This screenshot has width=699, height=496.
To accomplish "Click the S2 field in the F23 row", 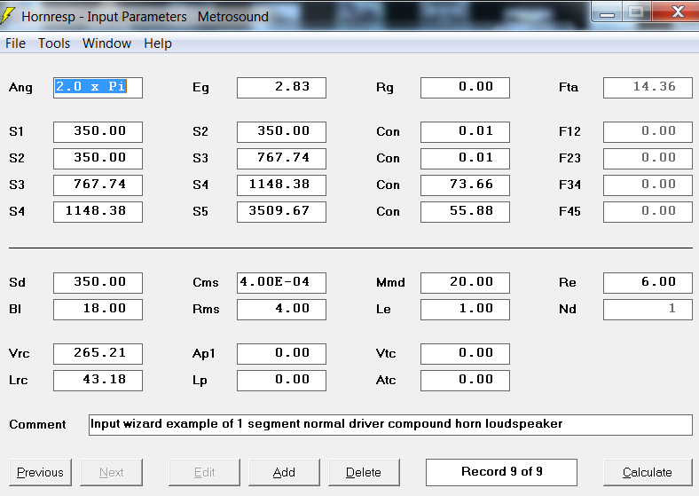I will coord(98,159).
